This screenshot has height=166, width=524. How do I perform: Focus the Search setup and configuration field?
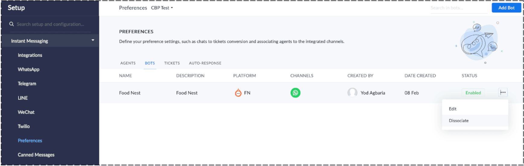[x=51, y=24]
